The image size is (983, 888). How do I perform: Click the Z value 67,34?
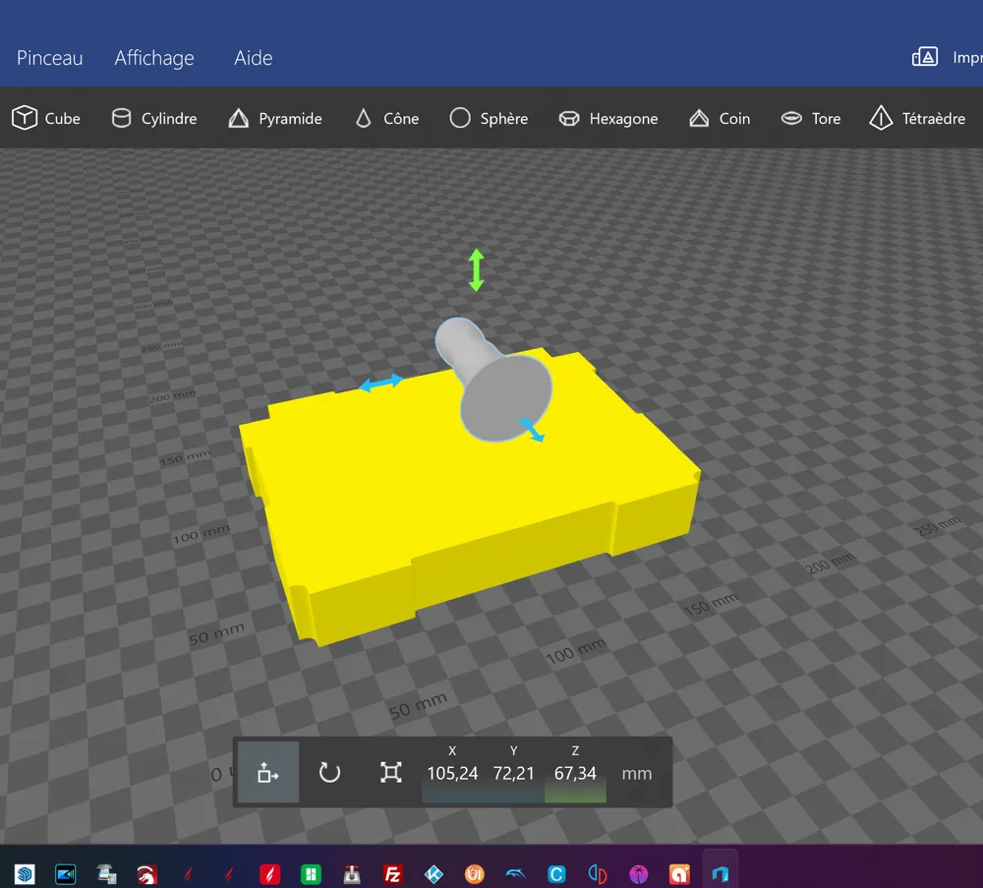pos(575,773)
